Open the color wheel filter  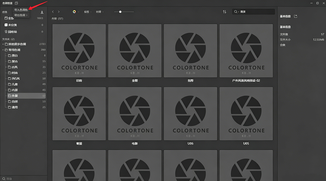click(x=74, y=12)
